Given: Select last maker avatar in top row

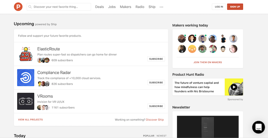Looking at the screenshot, I should [x=233, y=39].
